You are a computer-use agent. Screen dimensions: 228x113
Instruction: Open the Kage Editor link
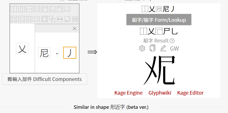click(190, 93)
